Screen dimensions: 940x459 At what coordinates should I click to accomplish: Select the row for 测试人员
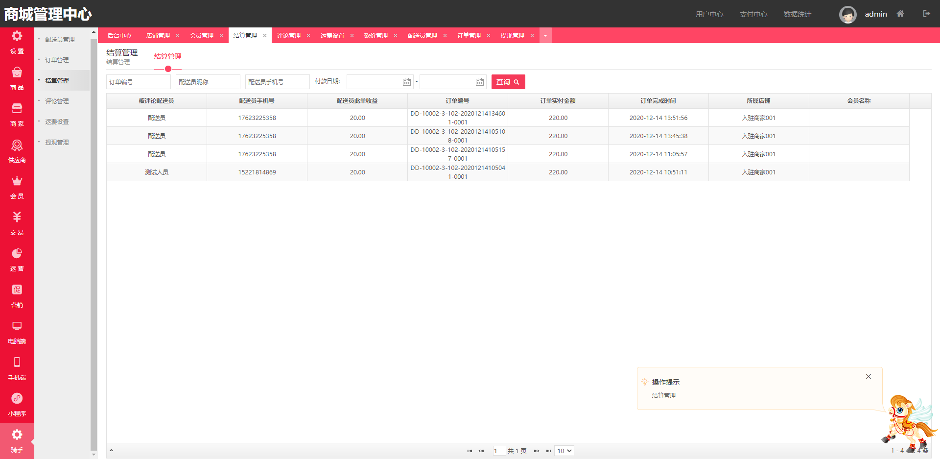(508, 172)
